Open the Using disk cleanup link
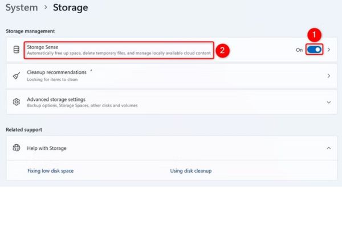Viewport: 342px width, 228px height. [191, 171]
